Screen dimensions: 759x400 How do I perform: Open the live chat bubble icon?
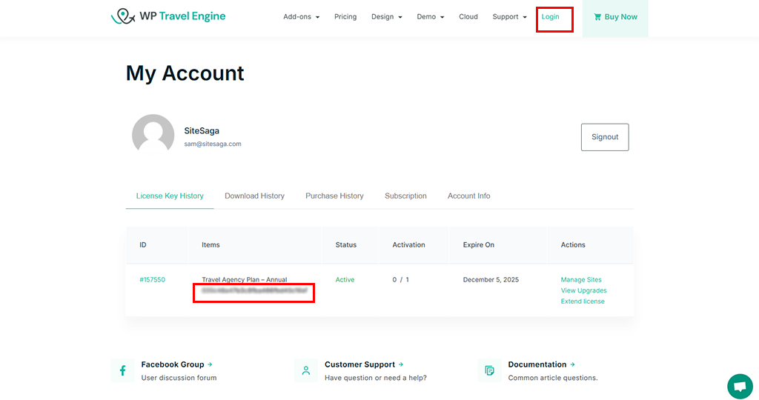point(740,386)
